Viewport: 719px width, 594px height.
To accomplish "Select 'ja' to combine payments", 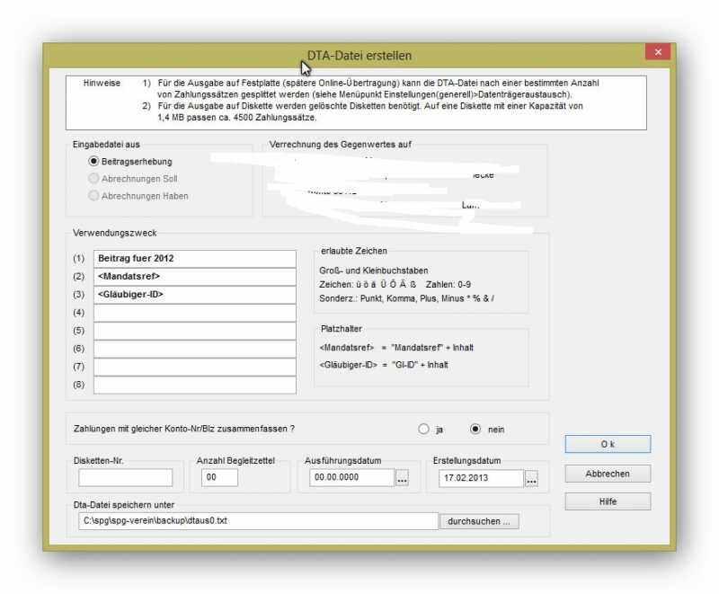I will 423,430.
